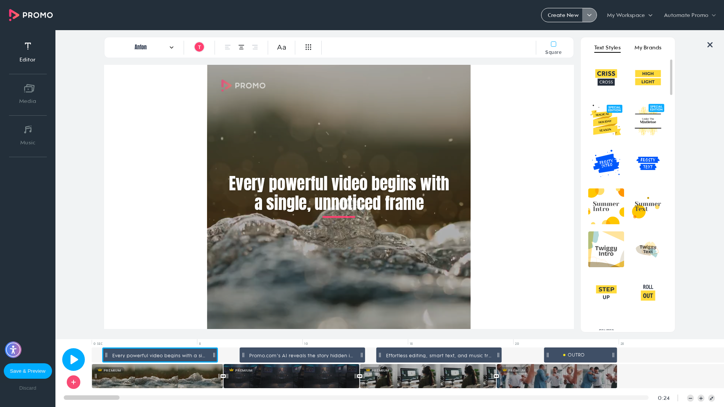Screen dimensions: 724x407
Task: Change text case with Aa
Action: pyautogui.click(x=282, y=47)
